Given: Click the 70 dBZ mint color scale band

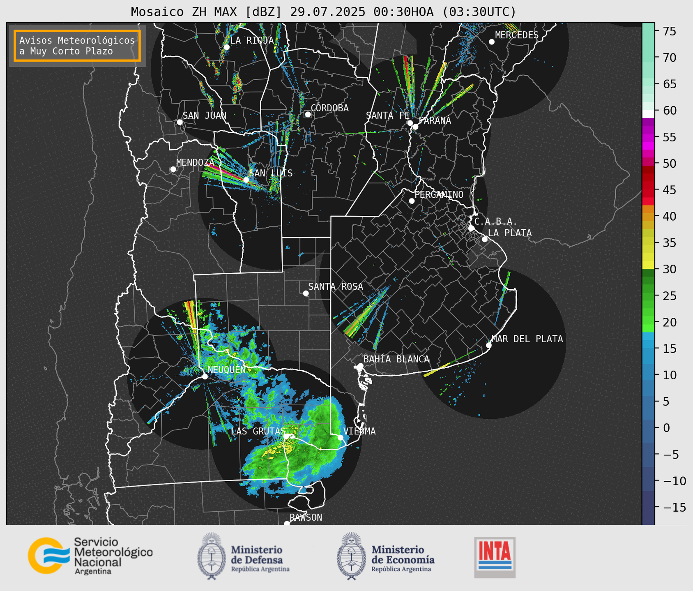Looking at the screenshot, I should click(648, 58).
